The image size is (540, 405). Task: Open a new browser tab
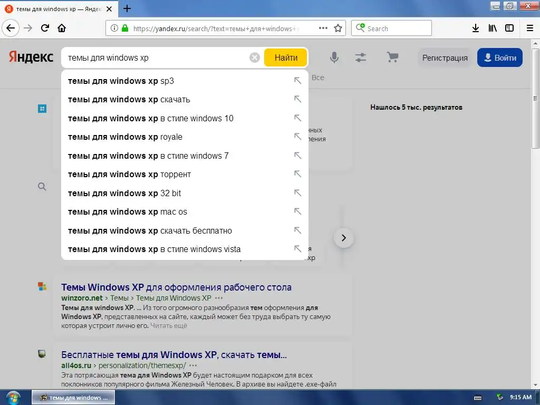127,8
